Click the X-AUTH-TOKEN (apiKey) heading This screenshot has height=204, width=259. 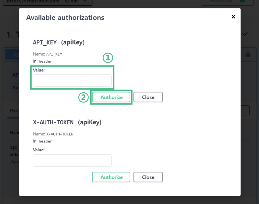coord(67,122)
